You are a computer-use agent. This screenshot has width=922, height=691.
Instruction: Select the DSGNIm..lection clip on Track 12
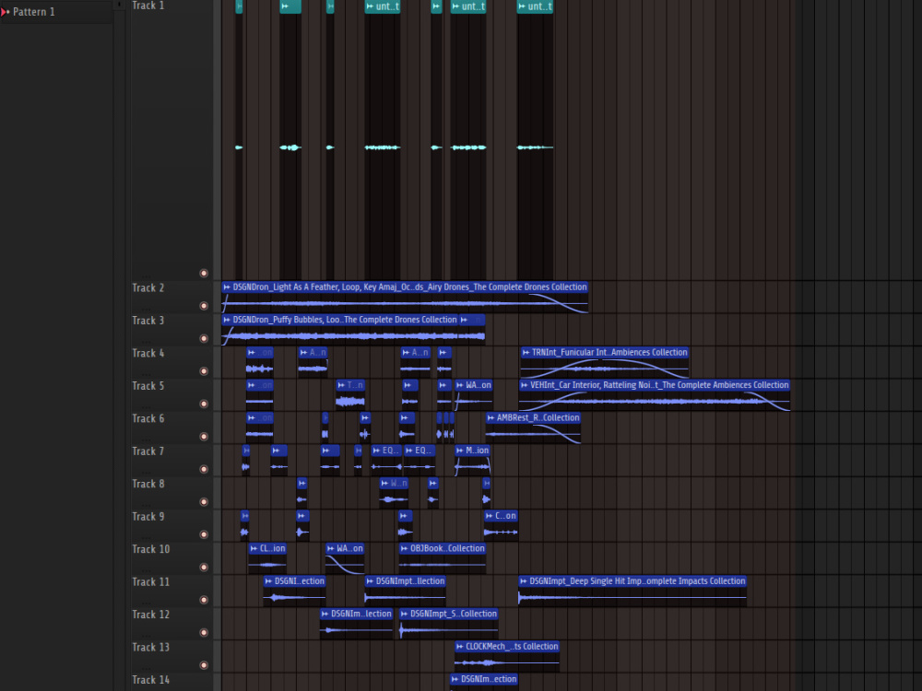[x=356, y=624]
